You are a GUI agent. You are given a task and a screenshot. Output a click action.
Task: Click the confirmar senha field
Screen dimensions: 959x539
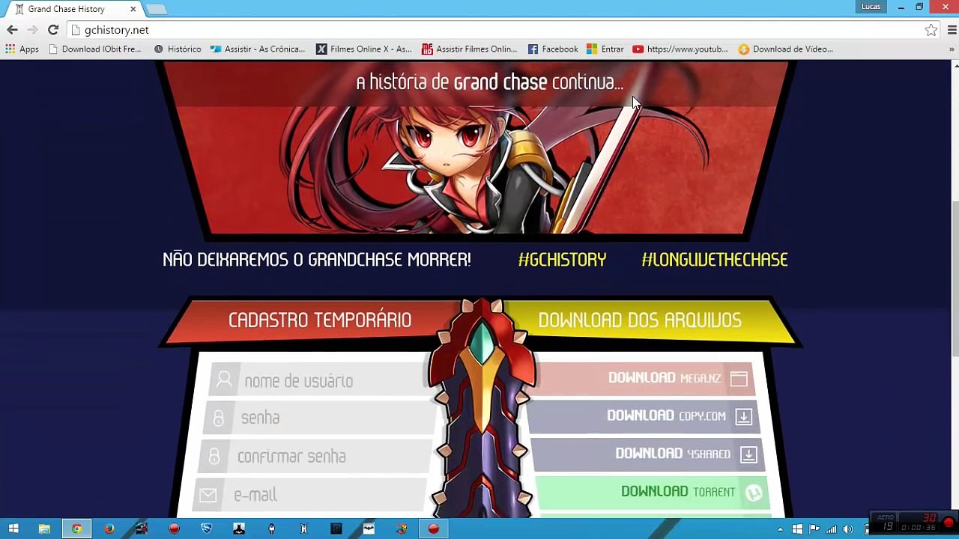313,457
